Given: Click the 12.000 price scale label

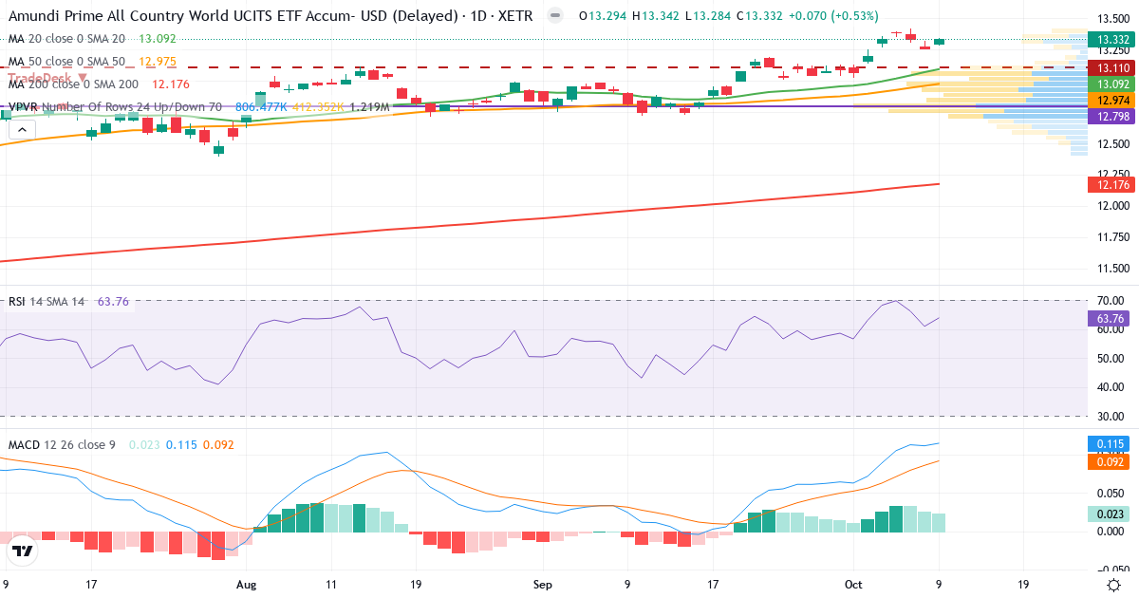Looking at the screenshot, I should [1112, 206].
